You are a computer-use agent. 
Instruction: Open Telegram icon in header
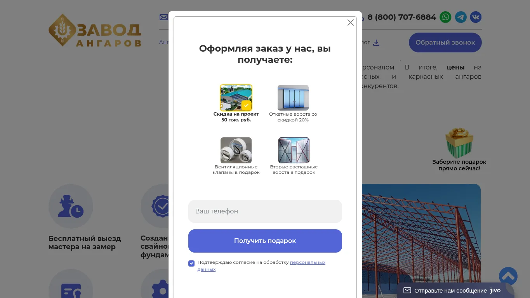click(461, 17)
